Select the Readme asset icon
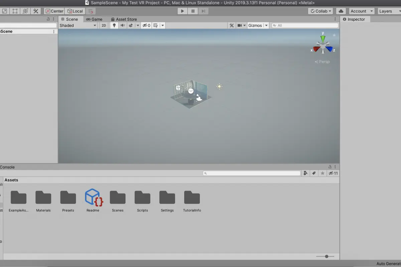Screen dimensions: 401x267 (x=93, y=200)
